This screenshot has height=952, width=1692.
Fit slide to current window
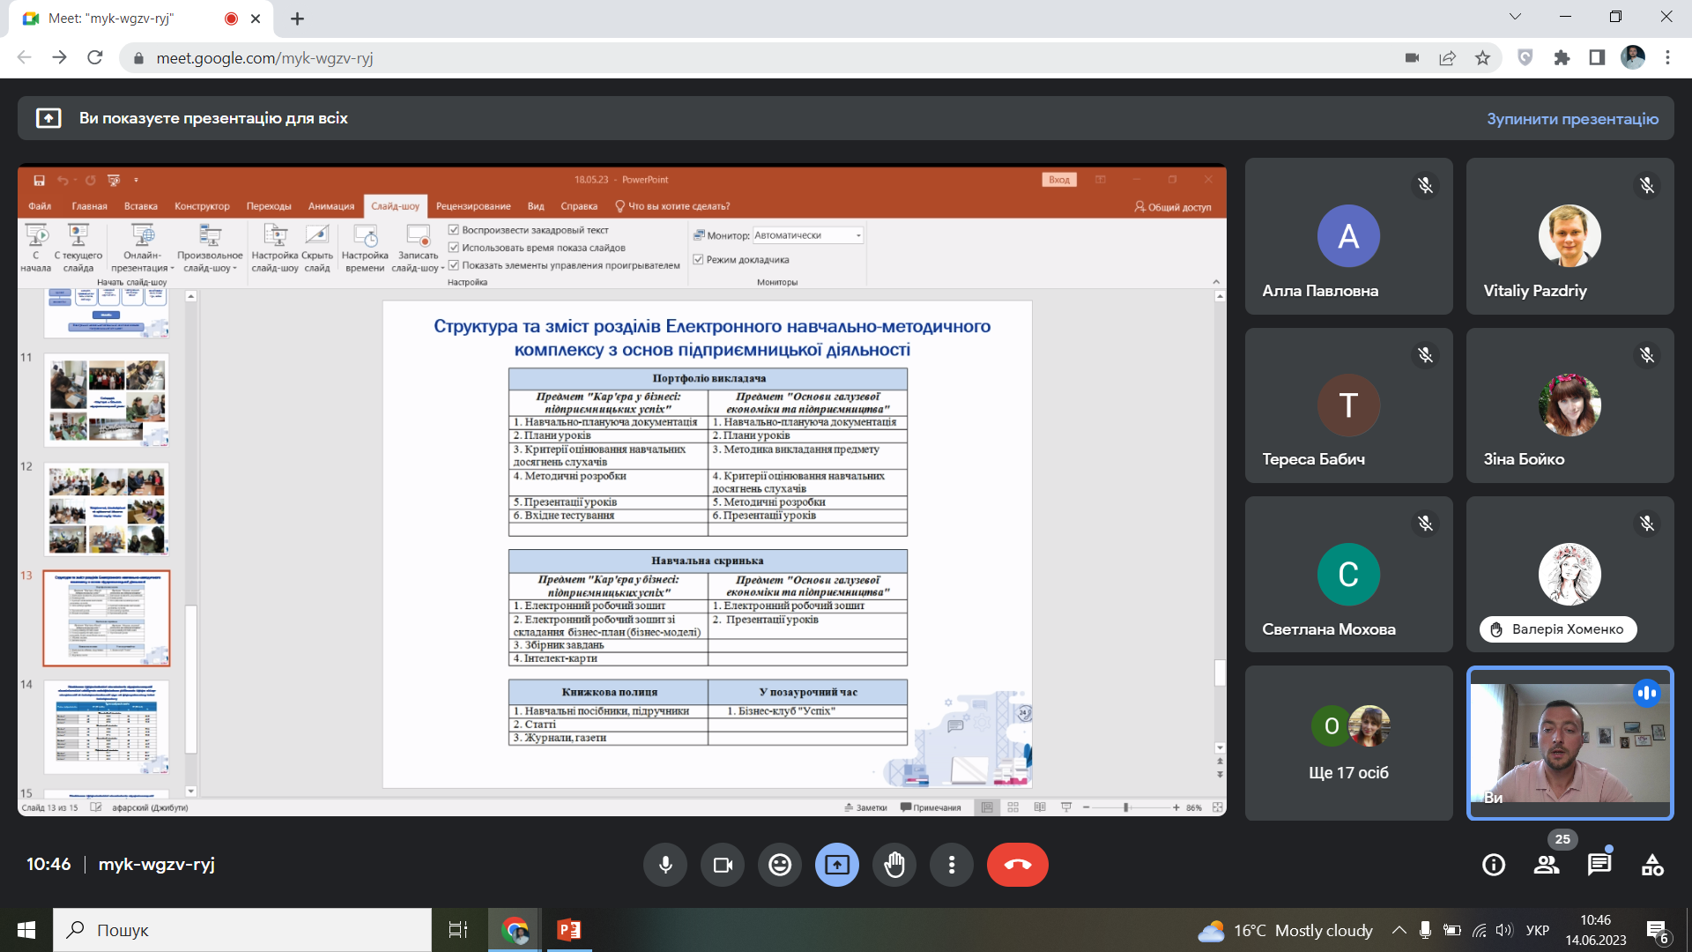coord(1218,807)
